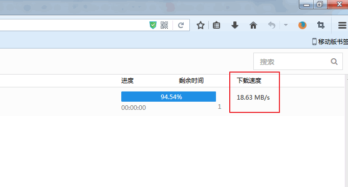This screenshot has height=187, width=348.
Task: Click the 18.63 MB/s speed value
Action: (253, 98)
